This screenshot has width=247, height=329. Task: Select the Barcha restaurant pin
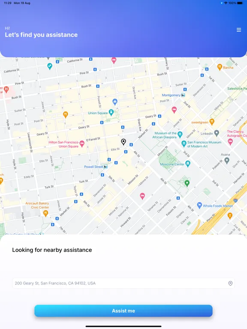point(220,67)
